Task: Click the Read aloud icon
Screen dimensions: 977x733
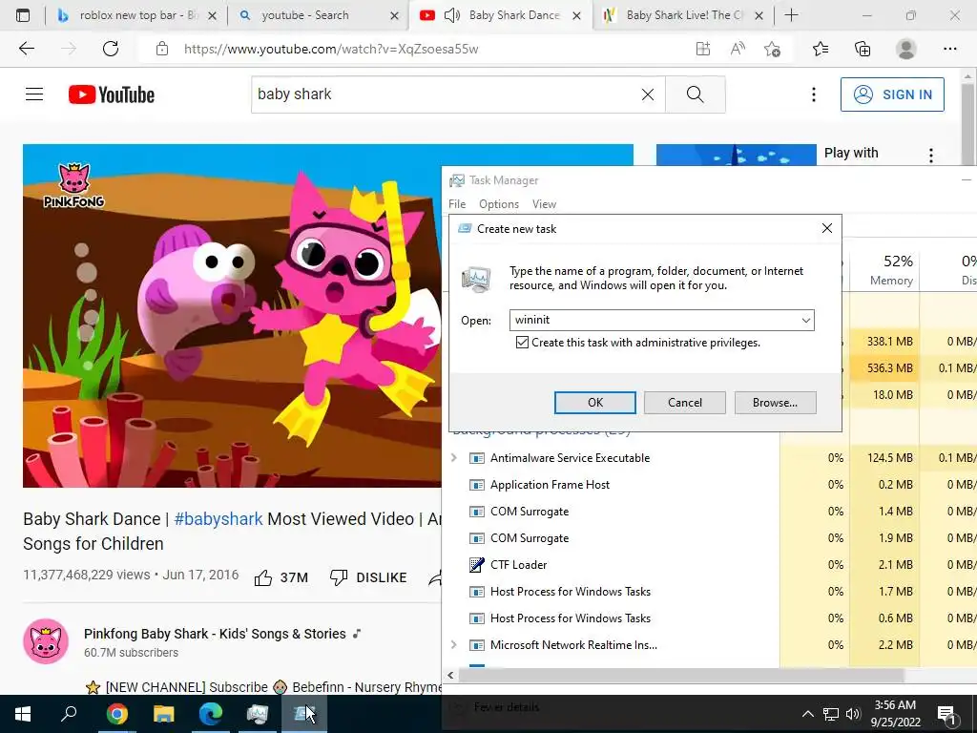Action: (738, 49)
